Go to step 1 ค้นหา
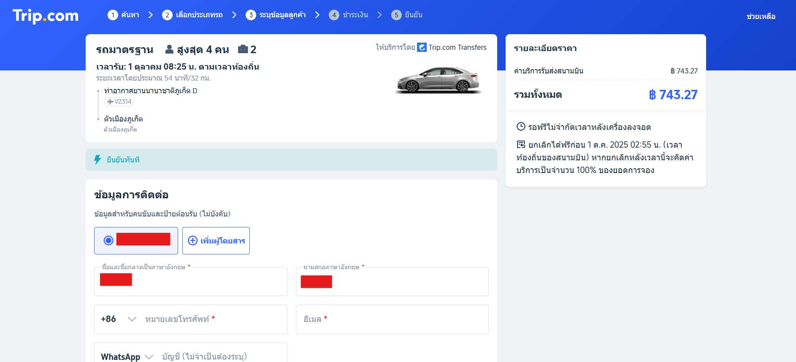 click(x=123, y=15)
